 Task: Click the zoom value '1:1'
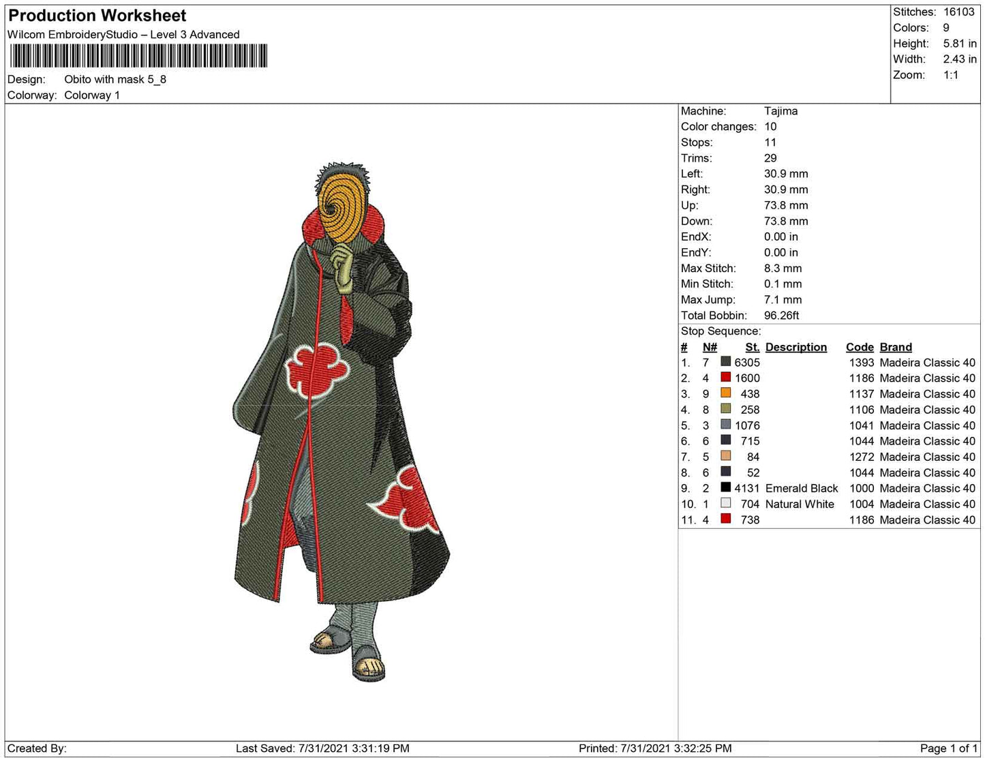[x=951, y=75]
